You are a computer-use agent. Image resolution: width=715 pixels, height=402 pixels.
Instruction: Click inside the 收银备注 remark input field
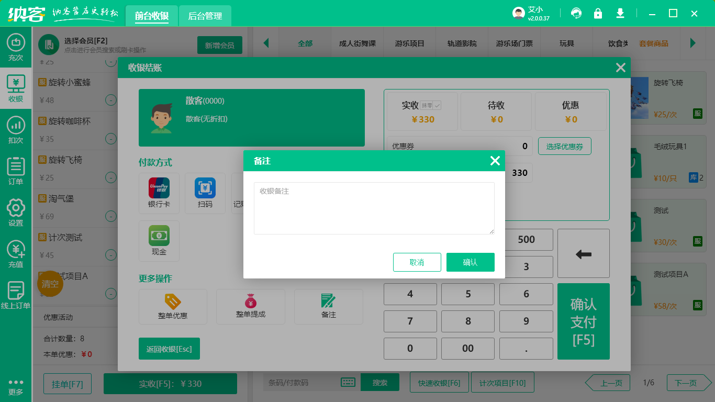click(x=374, y=208)
